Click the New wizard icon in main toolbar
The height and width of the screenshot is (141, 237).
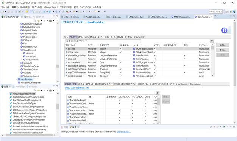pyautogui.click(x=3, y=12)
